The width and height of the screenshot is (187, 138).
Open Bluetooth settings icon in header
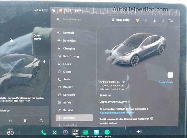(x=163, y=21)
